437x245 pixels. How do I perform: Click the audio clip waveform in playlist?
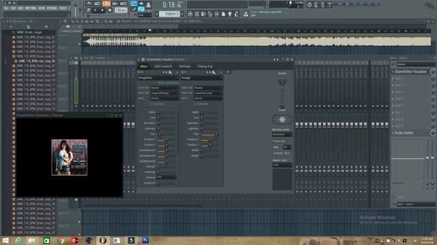pos(257,42)
